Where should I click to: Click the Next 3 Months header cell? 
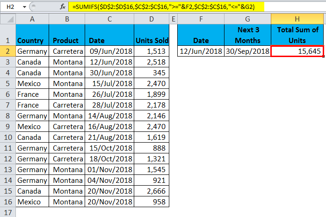[x=247, y=35]
